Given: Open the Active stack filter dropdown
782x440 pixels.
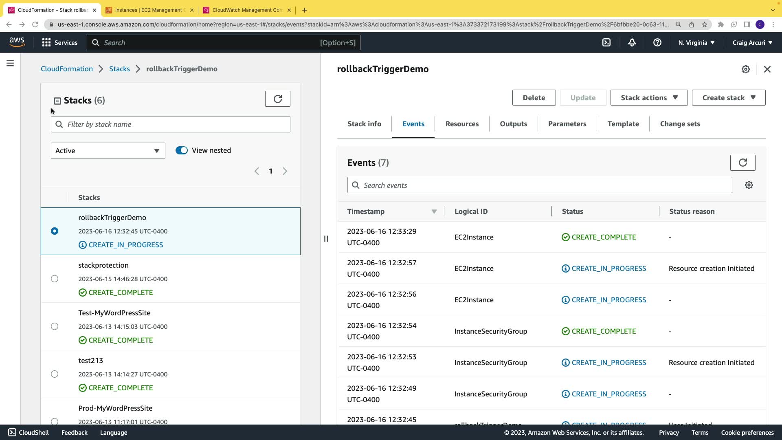Looking at the screenshot, I should point(108,151).
